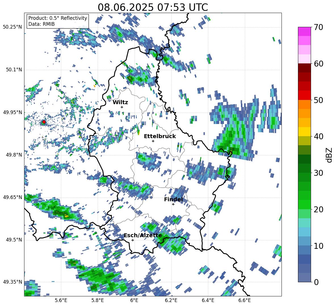Screen dimensions: 336x306
Task: Click the Ettelbruck city label
Action: 160,136
